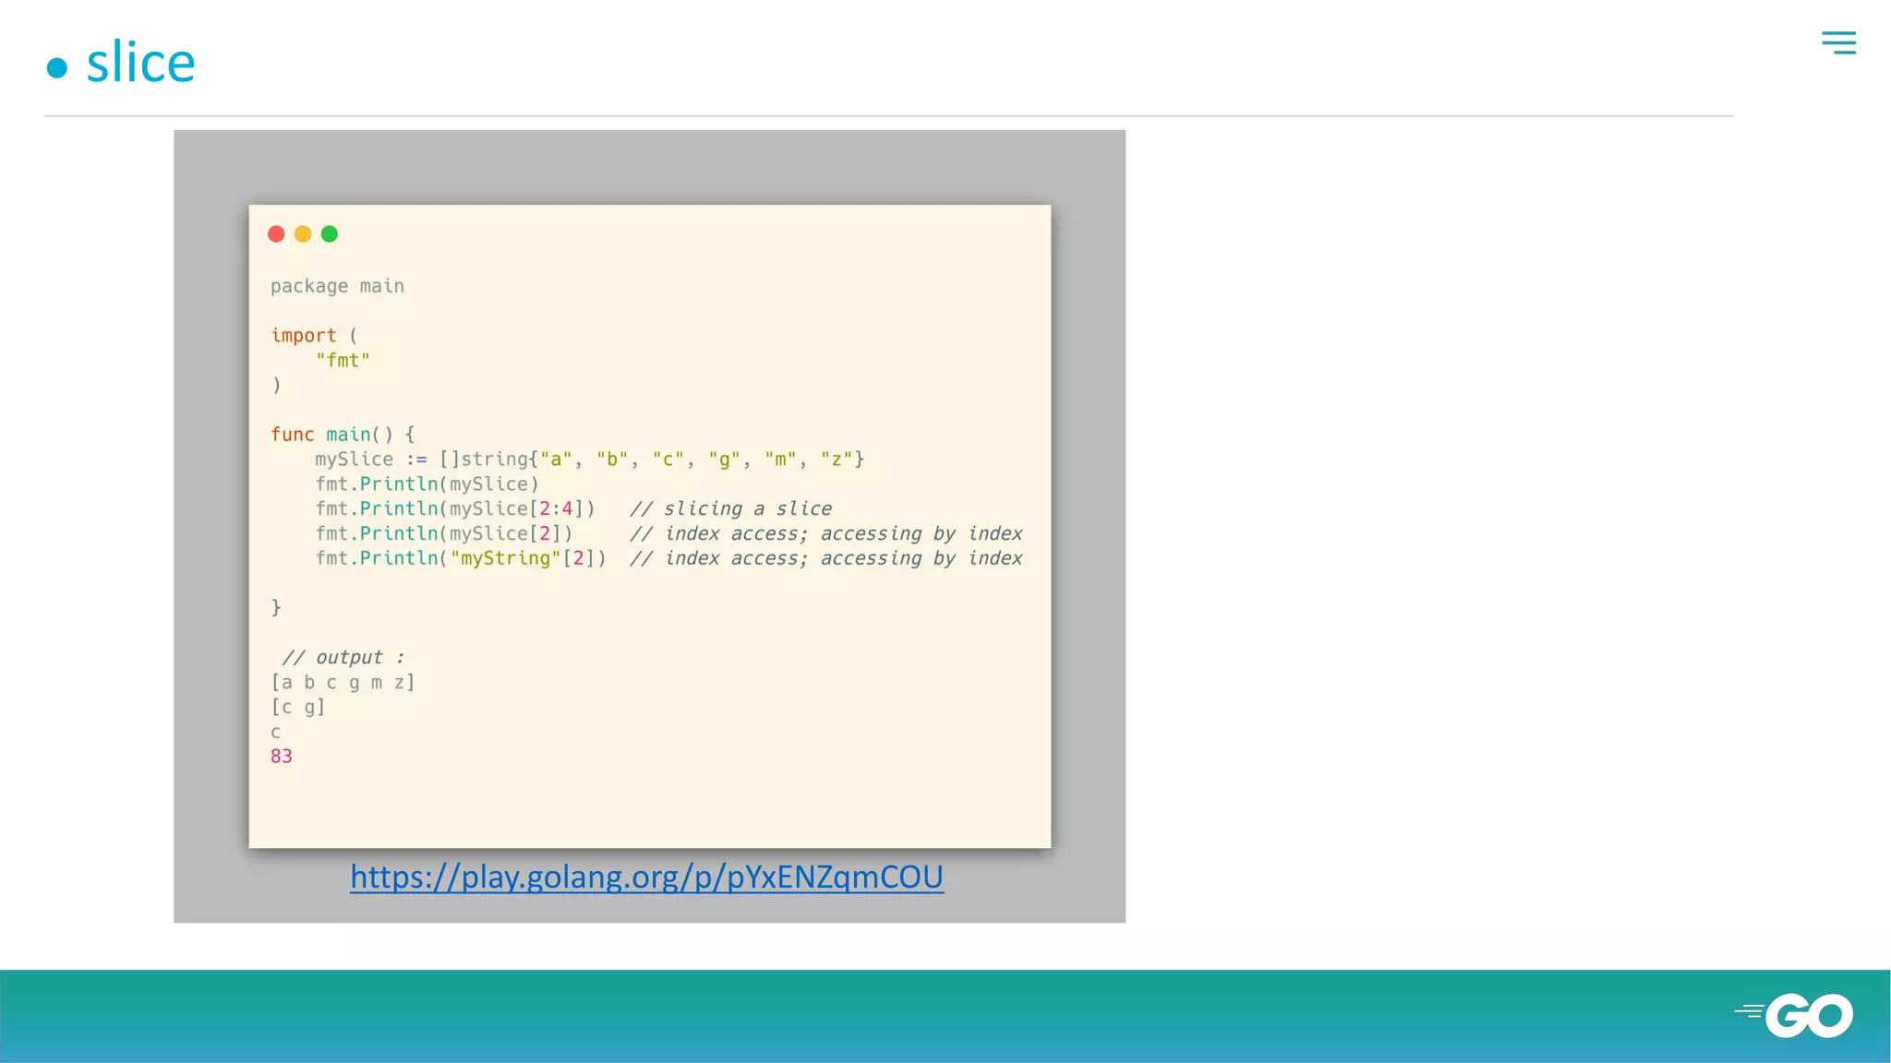This screenshot has height=1063, width=1891.
Task: Click the "func main() {" line
Action: 343,435
